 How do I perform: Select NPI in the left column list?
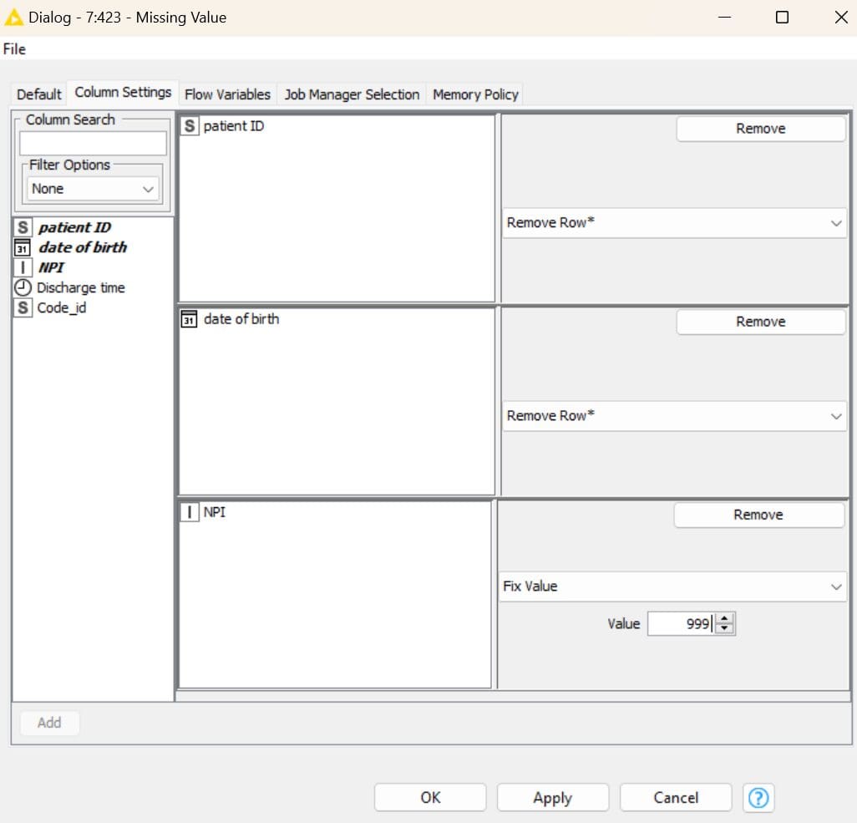tap(51, 267)
